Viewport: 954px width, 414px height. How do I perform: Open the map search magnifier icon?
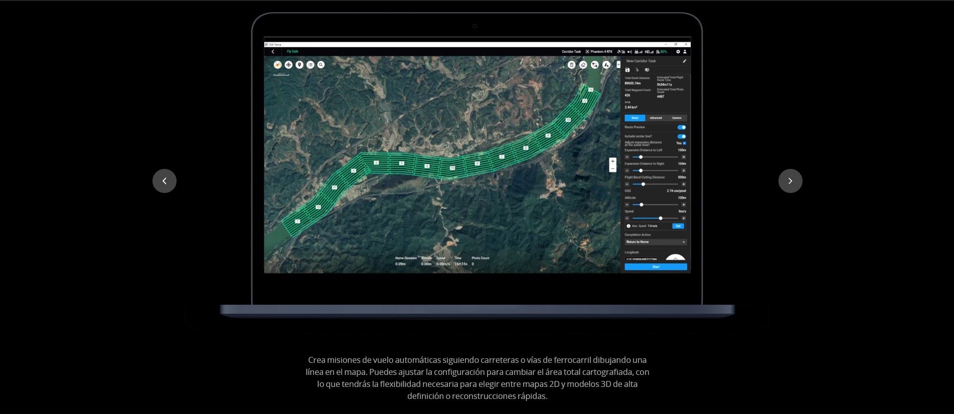321,65
